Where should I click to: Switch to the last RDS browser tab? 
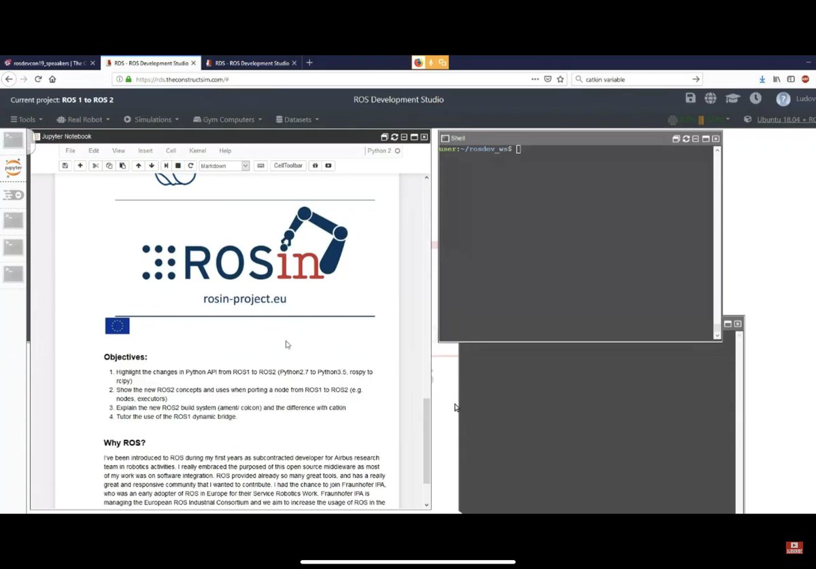click(250, 63)
